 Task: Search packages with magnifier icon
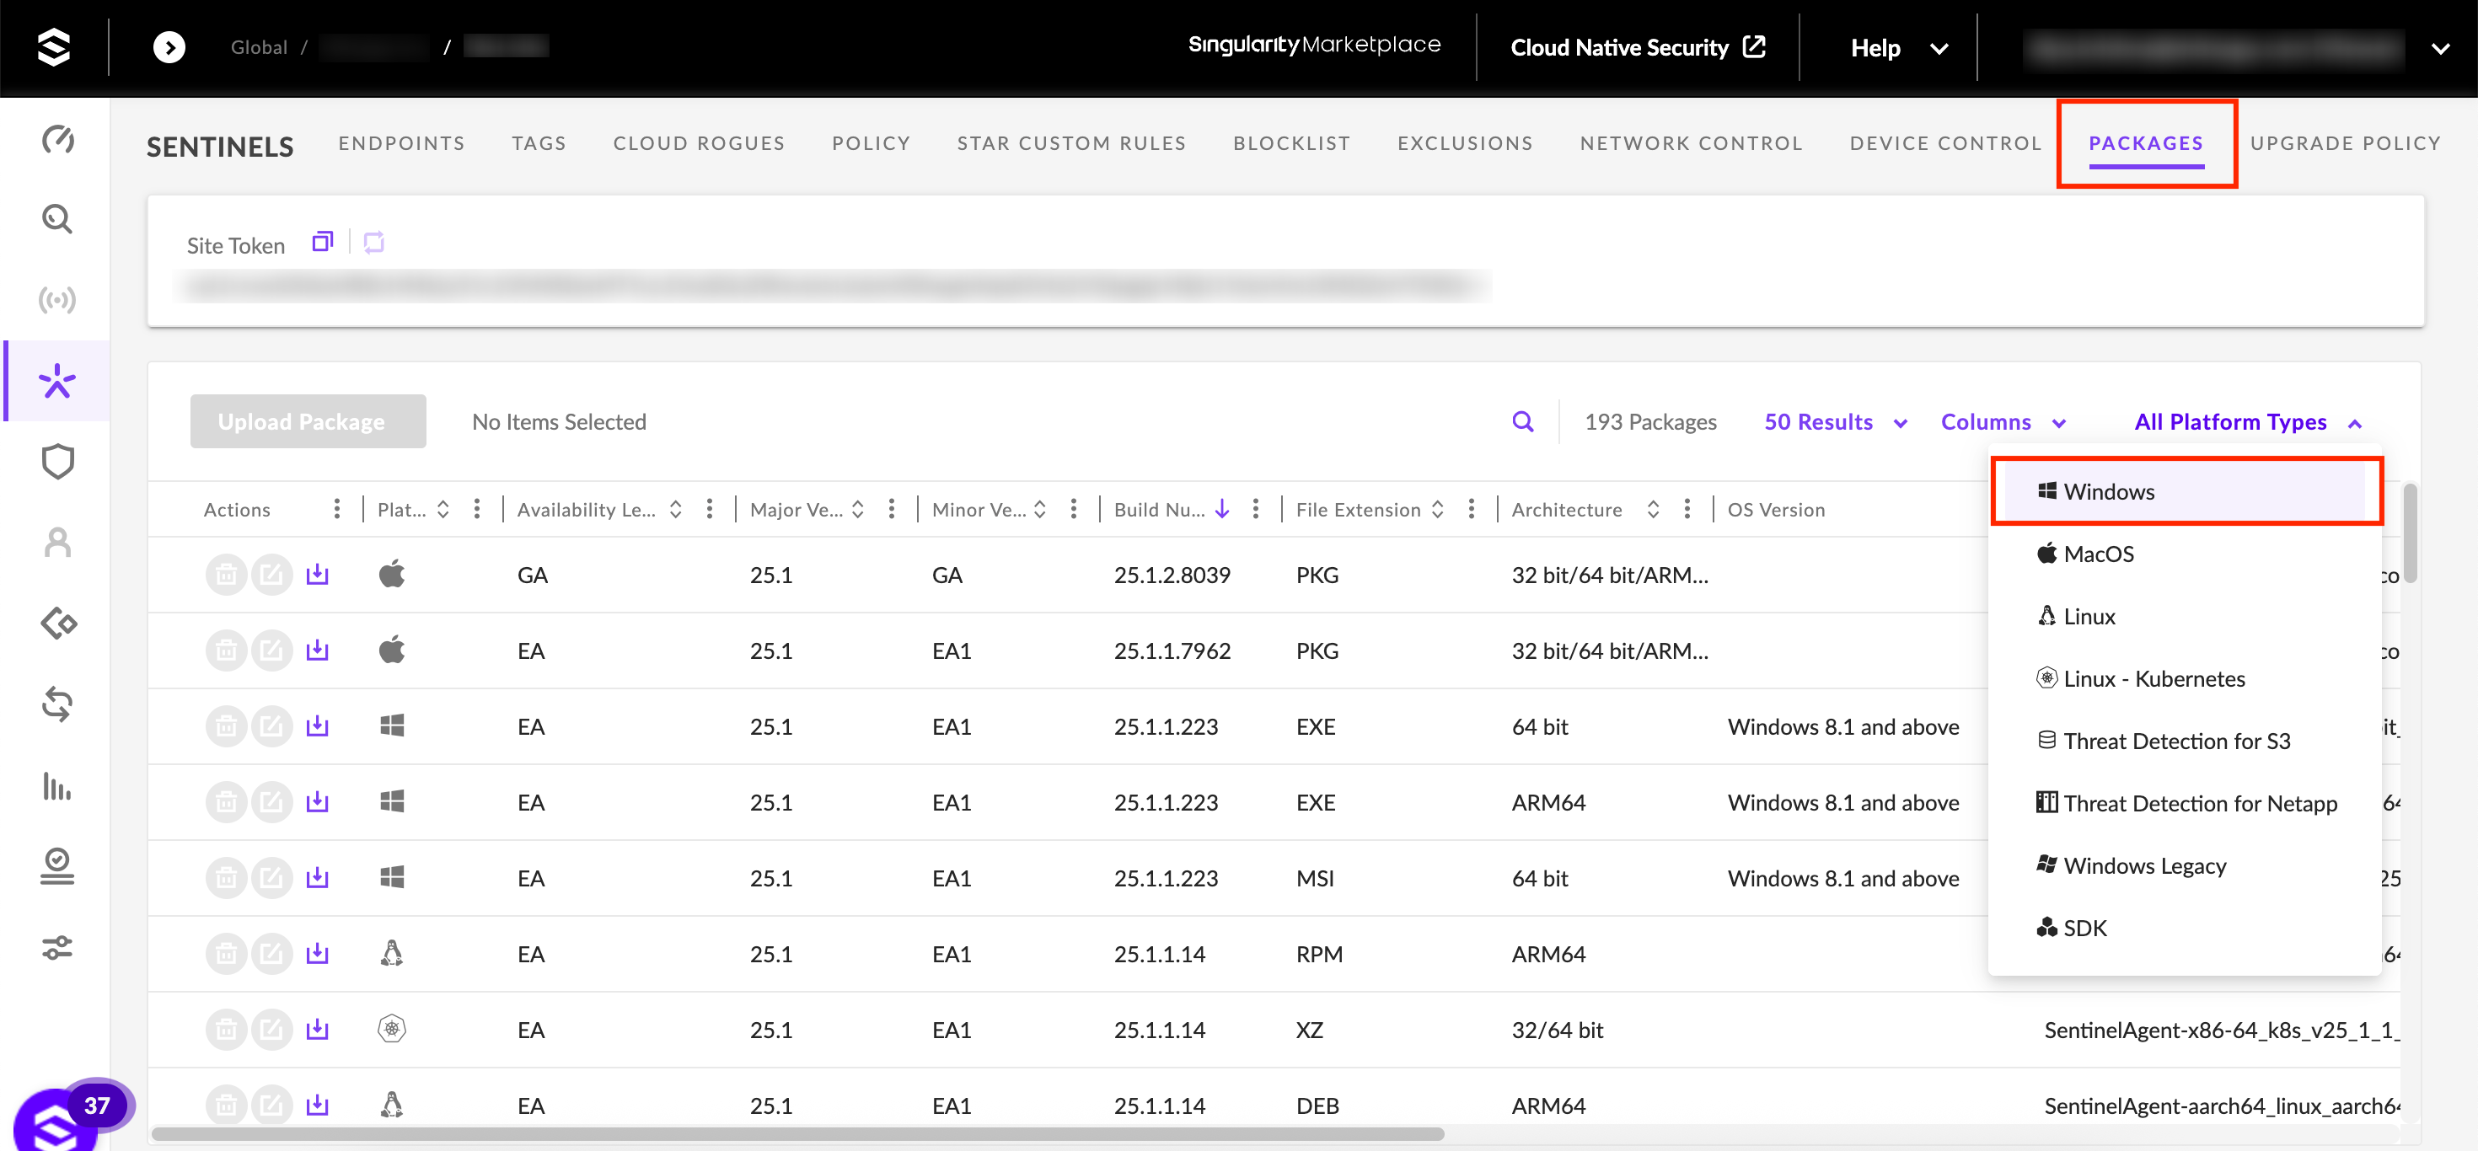[x=1523, y=421]
